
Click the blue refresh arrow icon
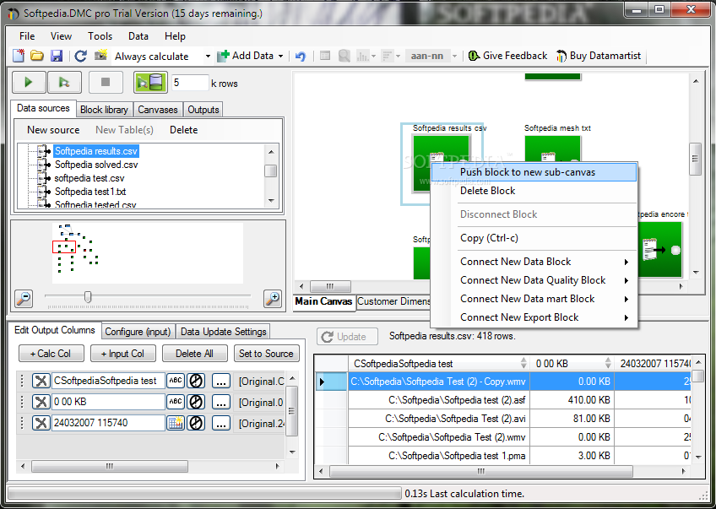[x=81, y=56]
